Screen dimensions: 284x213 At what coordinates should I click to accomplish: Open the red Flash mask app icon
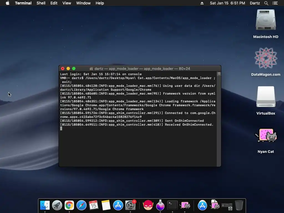point(148,205)
